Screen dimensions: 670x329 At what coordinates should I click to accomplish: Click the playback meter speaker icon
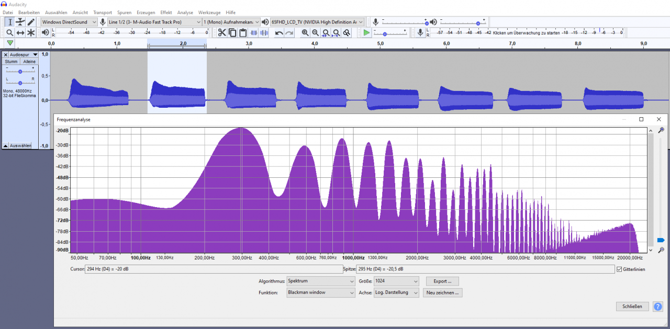tap(45, 33)
